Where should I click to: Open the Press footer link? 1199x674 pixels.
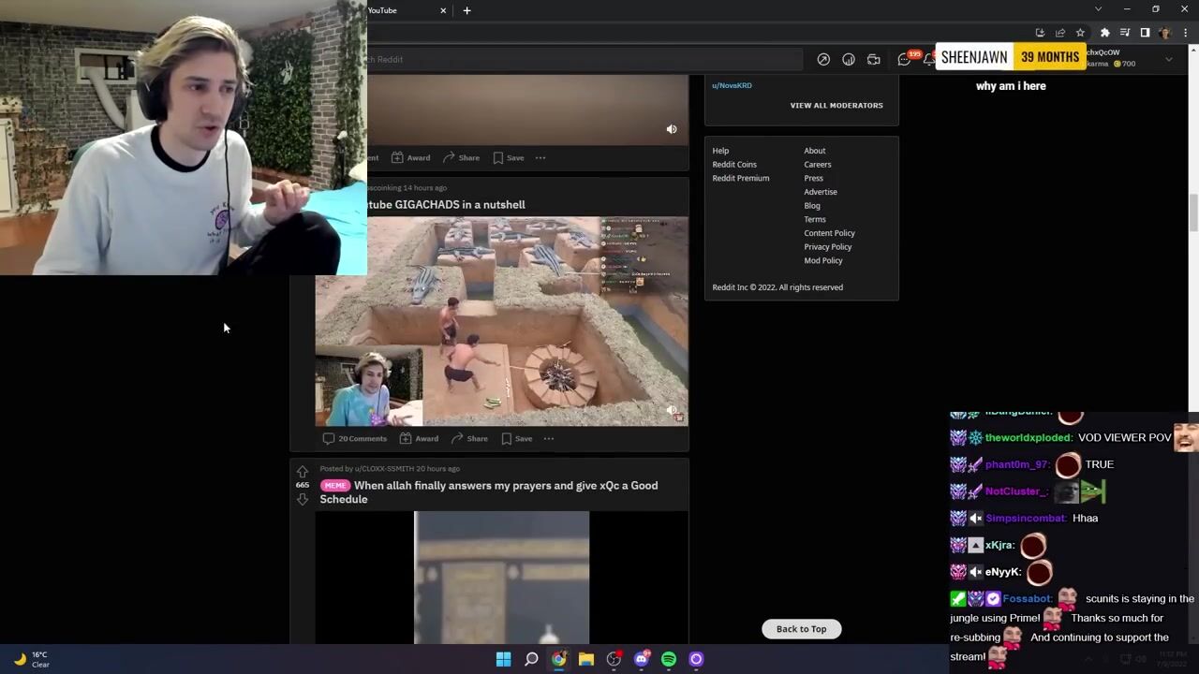coord(814,178)
